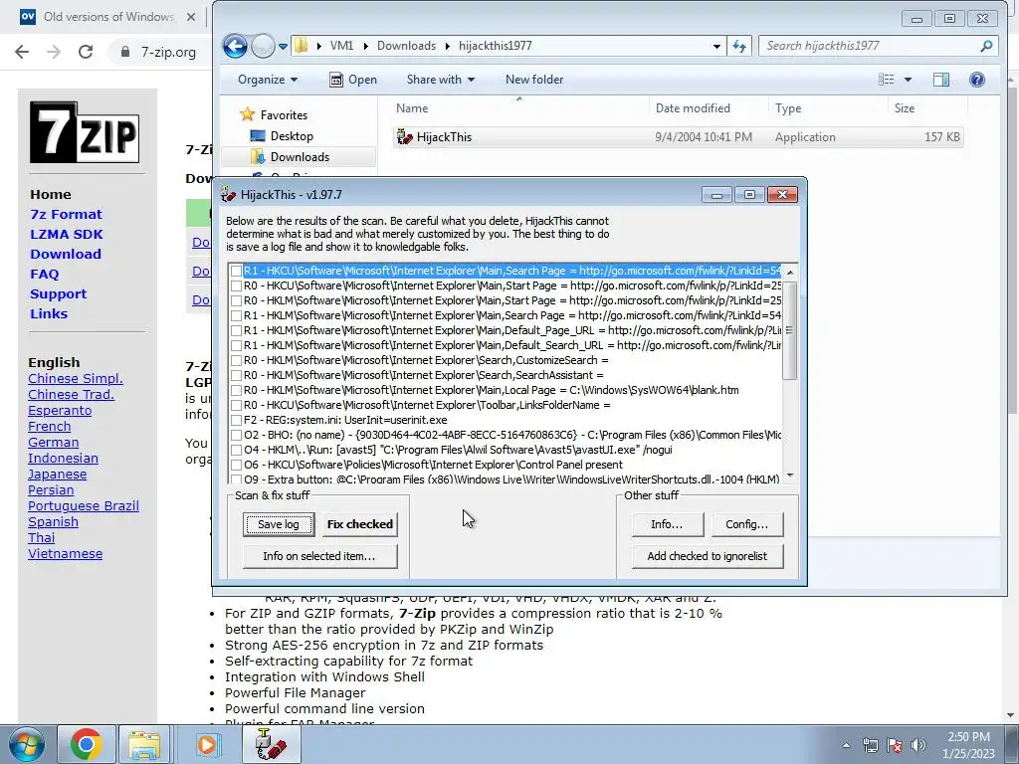Click Add checked to ignorelist button

[708, 556]
